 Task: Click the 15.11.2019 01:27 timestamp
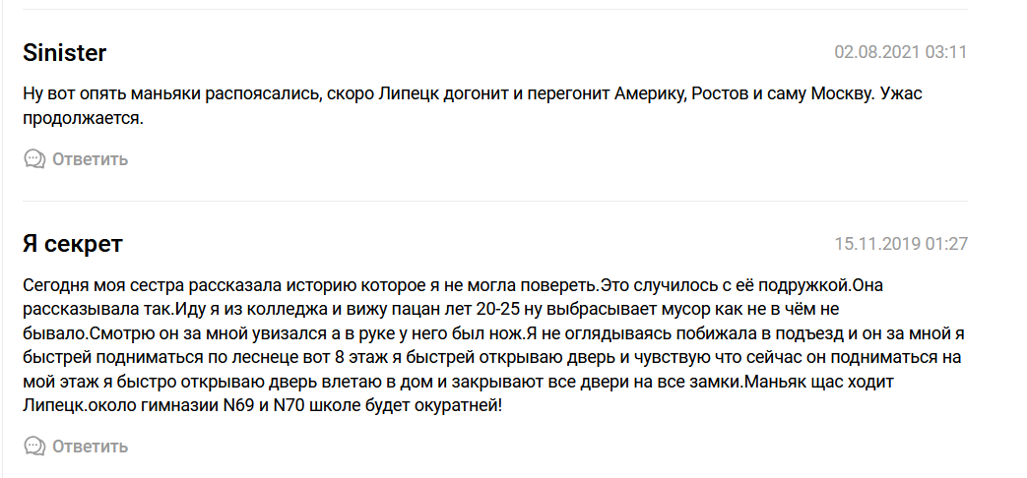[x=901, y=244]
